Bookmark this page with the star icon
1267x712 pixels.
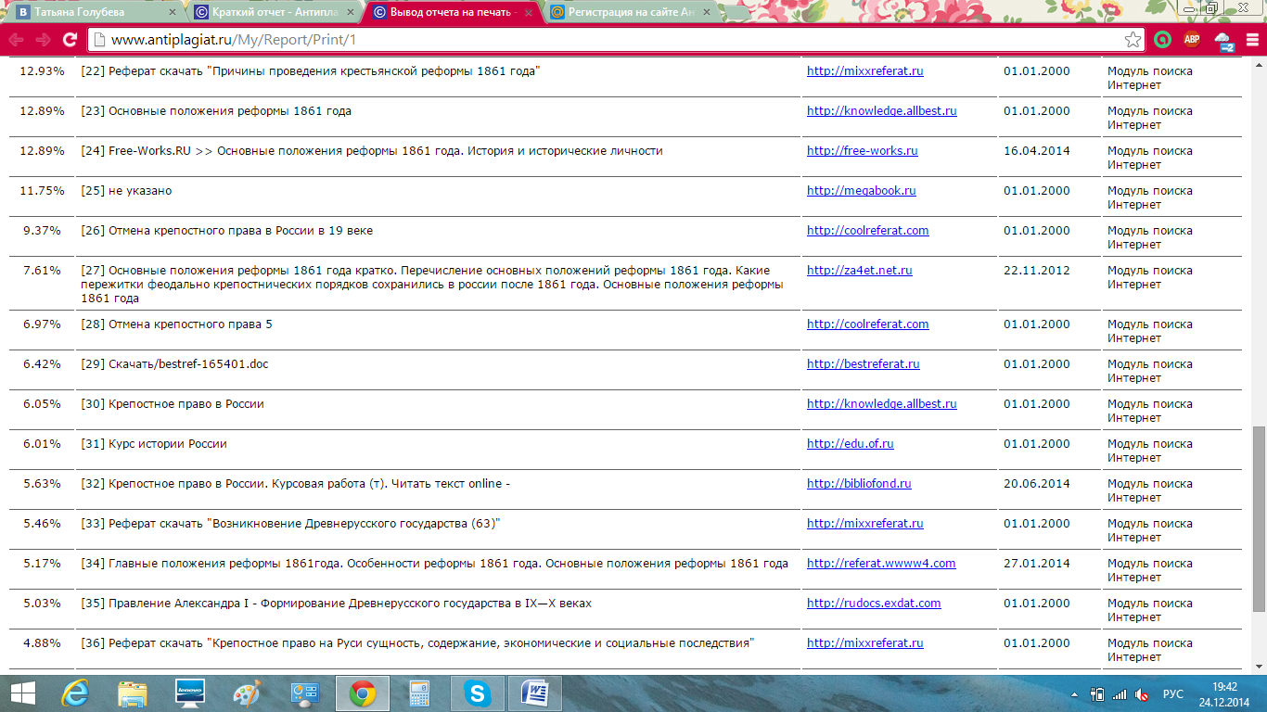[1133, 40]
